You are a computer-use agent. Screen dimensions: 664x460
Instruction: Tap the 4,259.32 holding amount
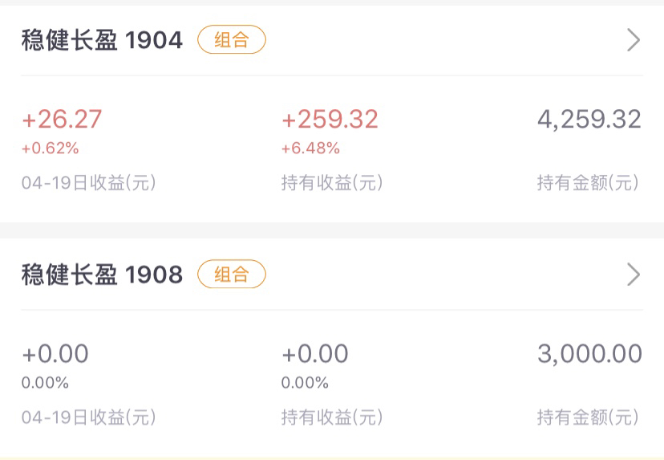[x=589, y=119]
